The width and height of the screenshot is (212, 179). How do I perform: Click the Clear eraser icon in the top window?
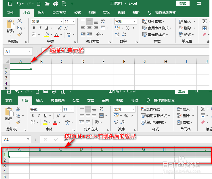(x=204, y=35)
